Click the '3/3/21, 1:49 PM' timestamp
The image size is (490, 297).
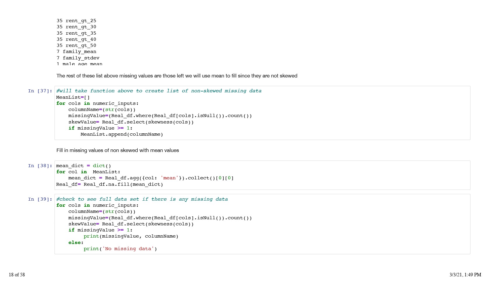(x=465, y=275)
